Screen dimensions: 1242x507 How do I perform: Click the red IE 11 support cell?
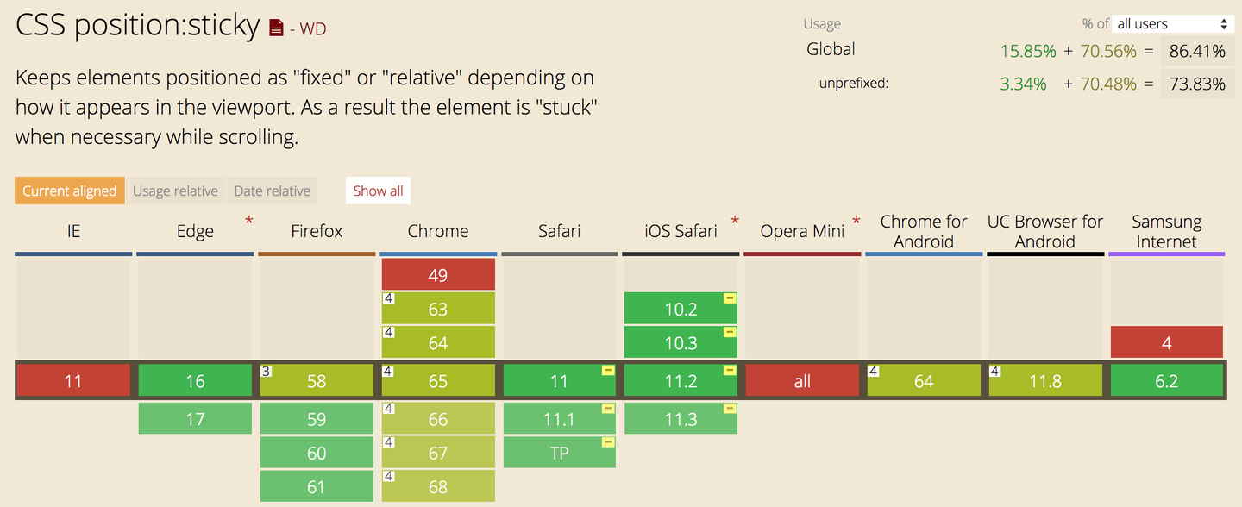pos(73,381)
